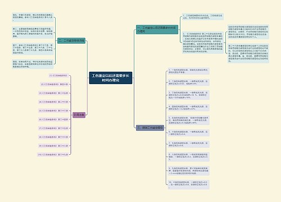Image resolution: width=281 pixels, height=202 pixels.
Task: Click the purple 引用法条 branch node
Action: tap(79, 115)
